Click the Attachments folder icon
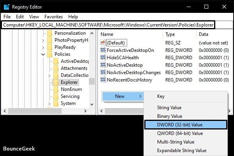 point(56,68)
